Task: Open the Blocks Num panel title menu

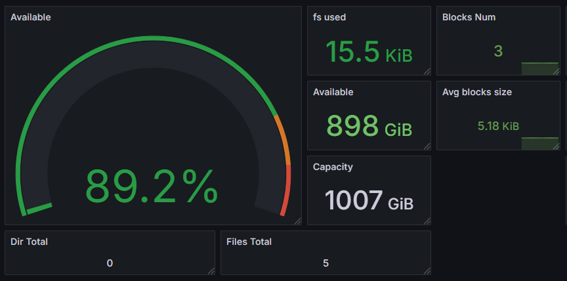Action: (x=469, y=17)
